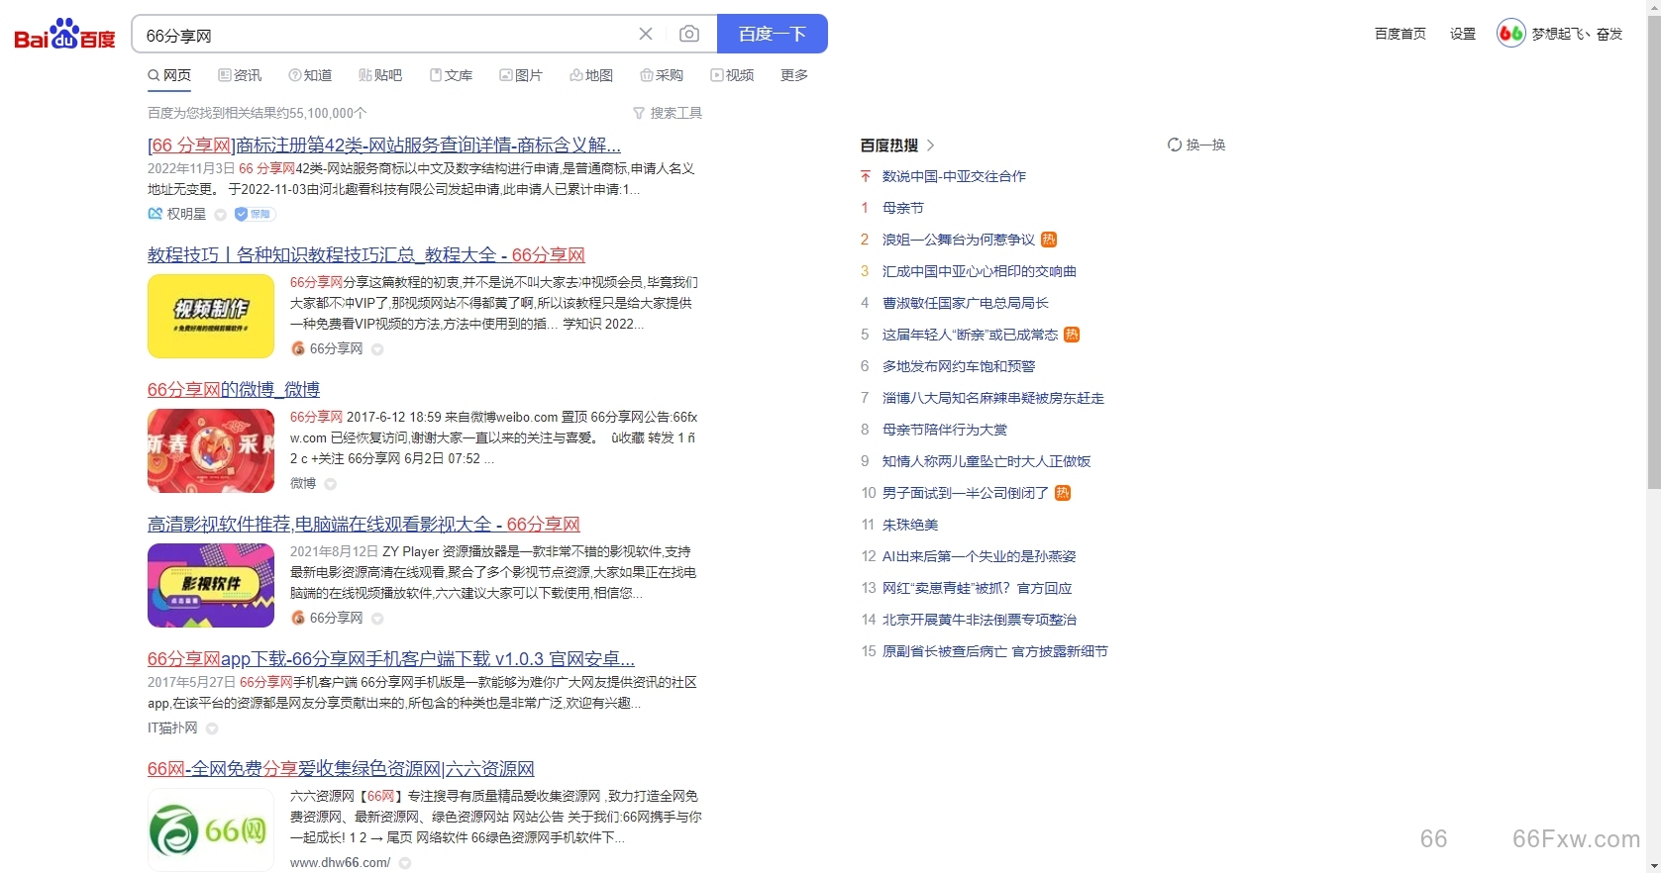Open 百度首页 link

(1401, 34)
